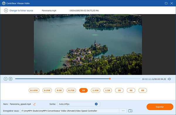Click the Exporter button
This screenshot has width=176, height=115.
(x=160, y=107)
